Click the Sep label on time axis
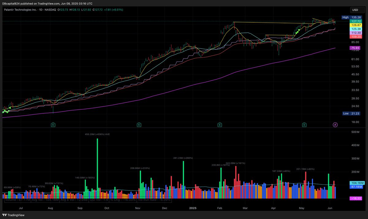 pyautogui.click(x=80, y=208)
